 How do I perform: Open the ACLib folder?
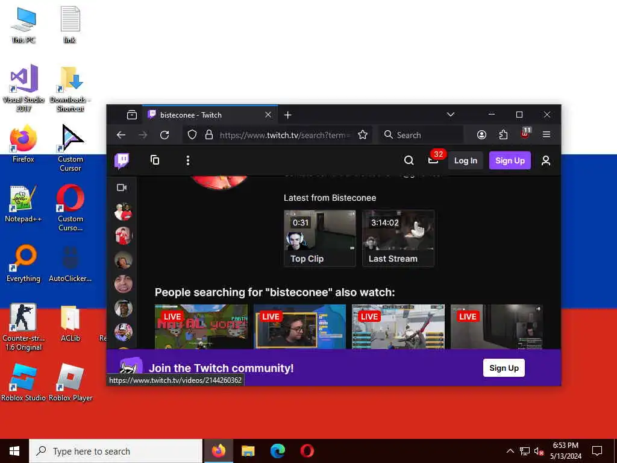70,323
